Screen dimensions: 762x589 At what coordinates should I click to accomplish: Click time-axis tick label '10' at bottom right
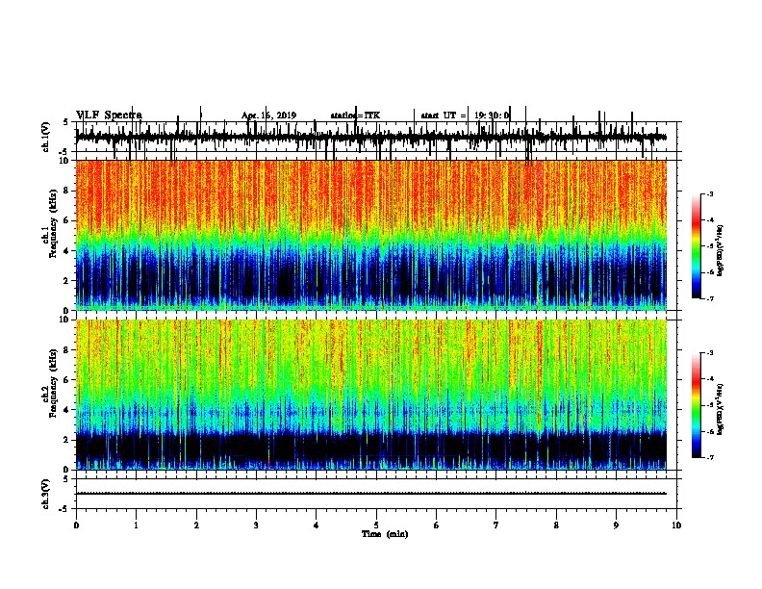click(676, 525)
